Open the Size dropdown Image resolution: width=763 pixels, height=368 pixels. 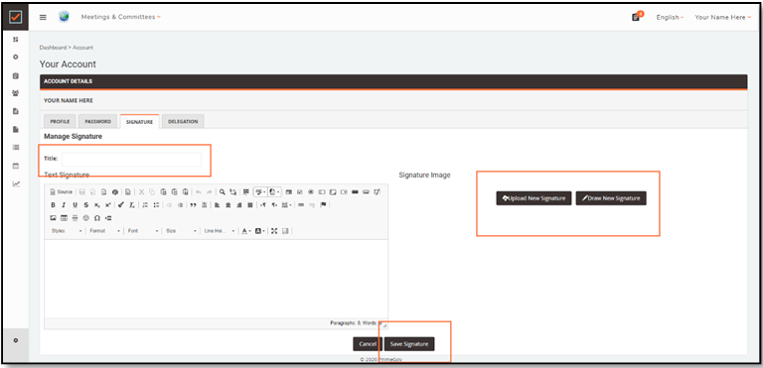[181, 231]
